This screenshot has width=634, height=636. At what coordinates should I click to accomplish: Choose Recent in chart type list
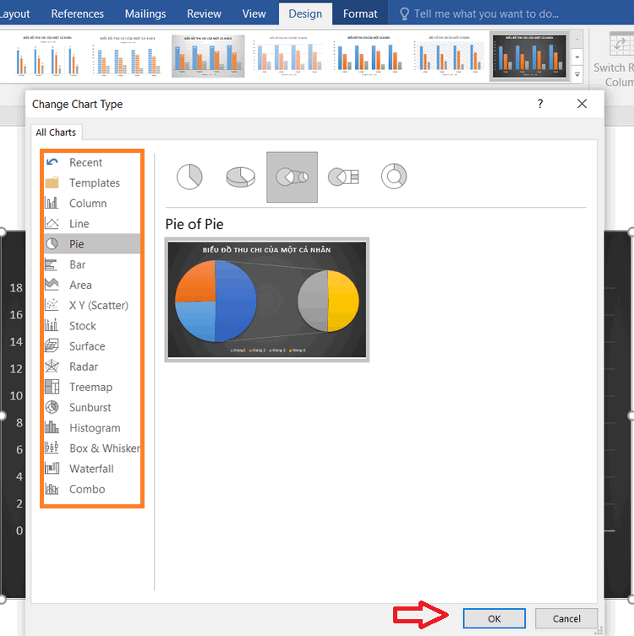[85, 162]
